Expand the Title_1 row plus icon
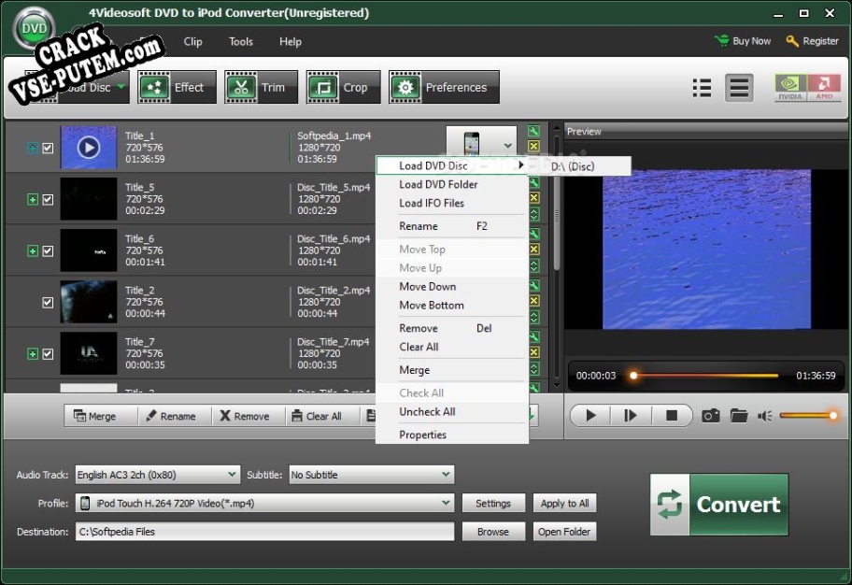 coord(33,148)
